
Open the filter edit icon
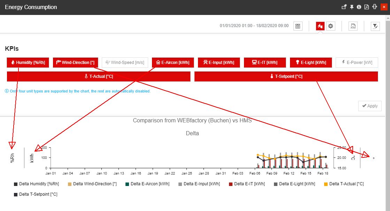375,26
